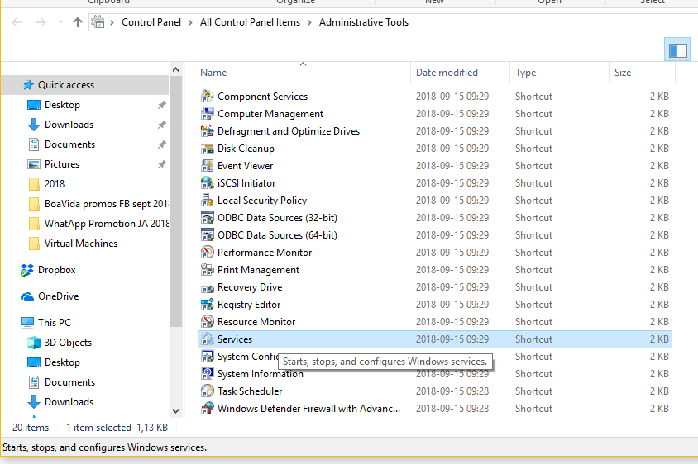Viewport: 698px width, 464px height.
Task: Toggle the preview pane button
Action: [x=678, y=50]
